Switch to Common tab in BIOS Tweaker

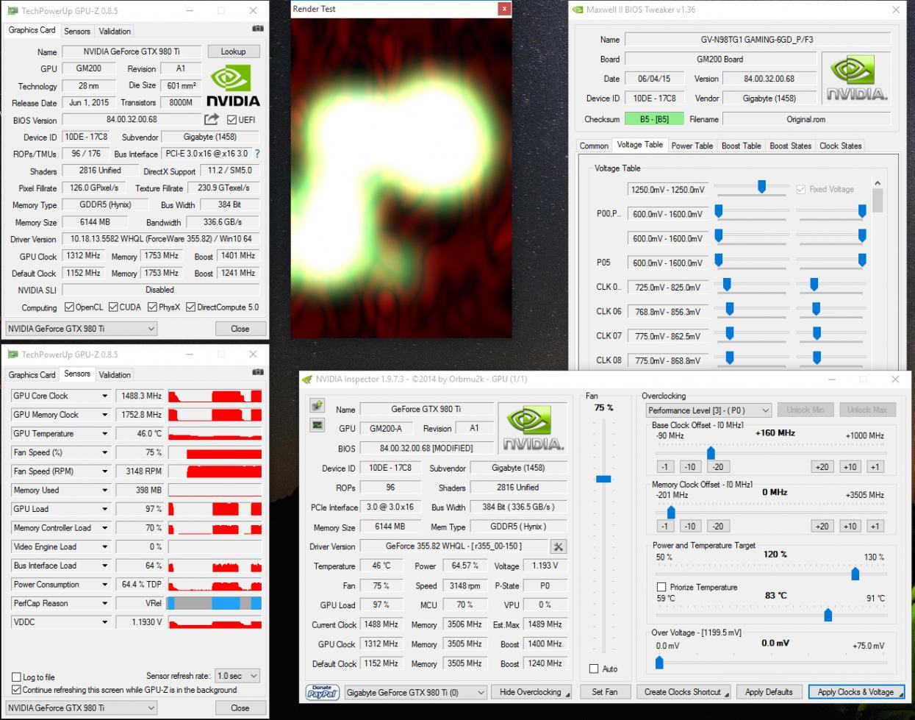coord(594,146)
